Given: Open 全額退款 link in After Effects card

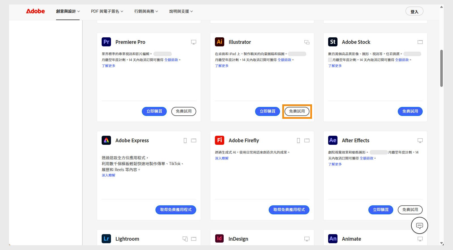Looking at the screenshot, I should click(367, 158).
